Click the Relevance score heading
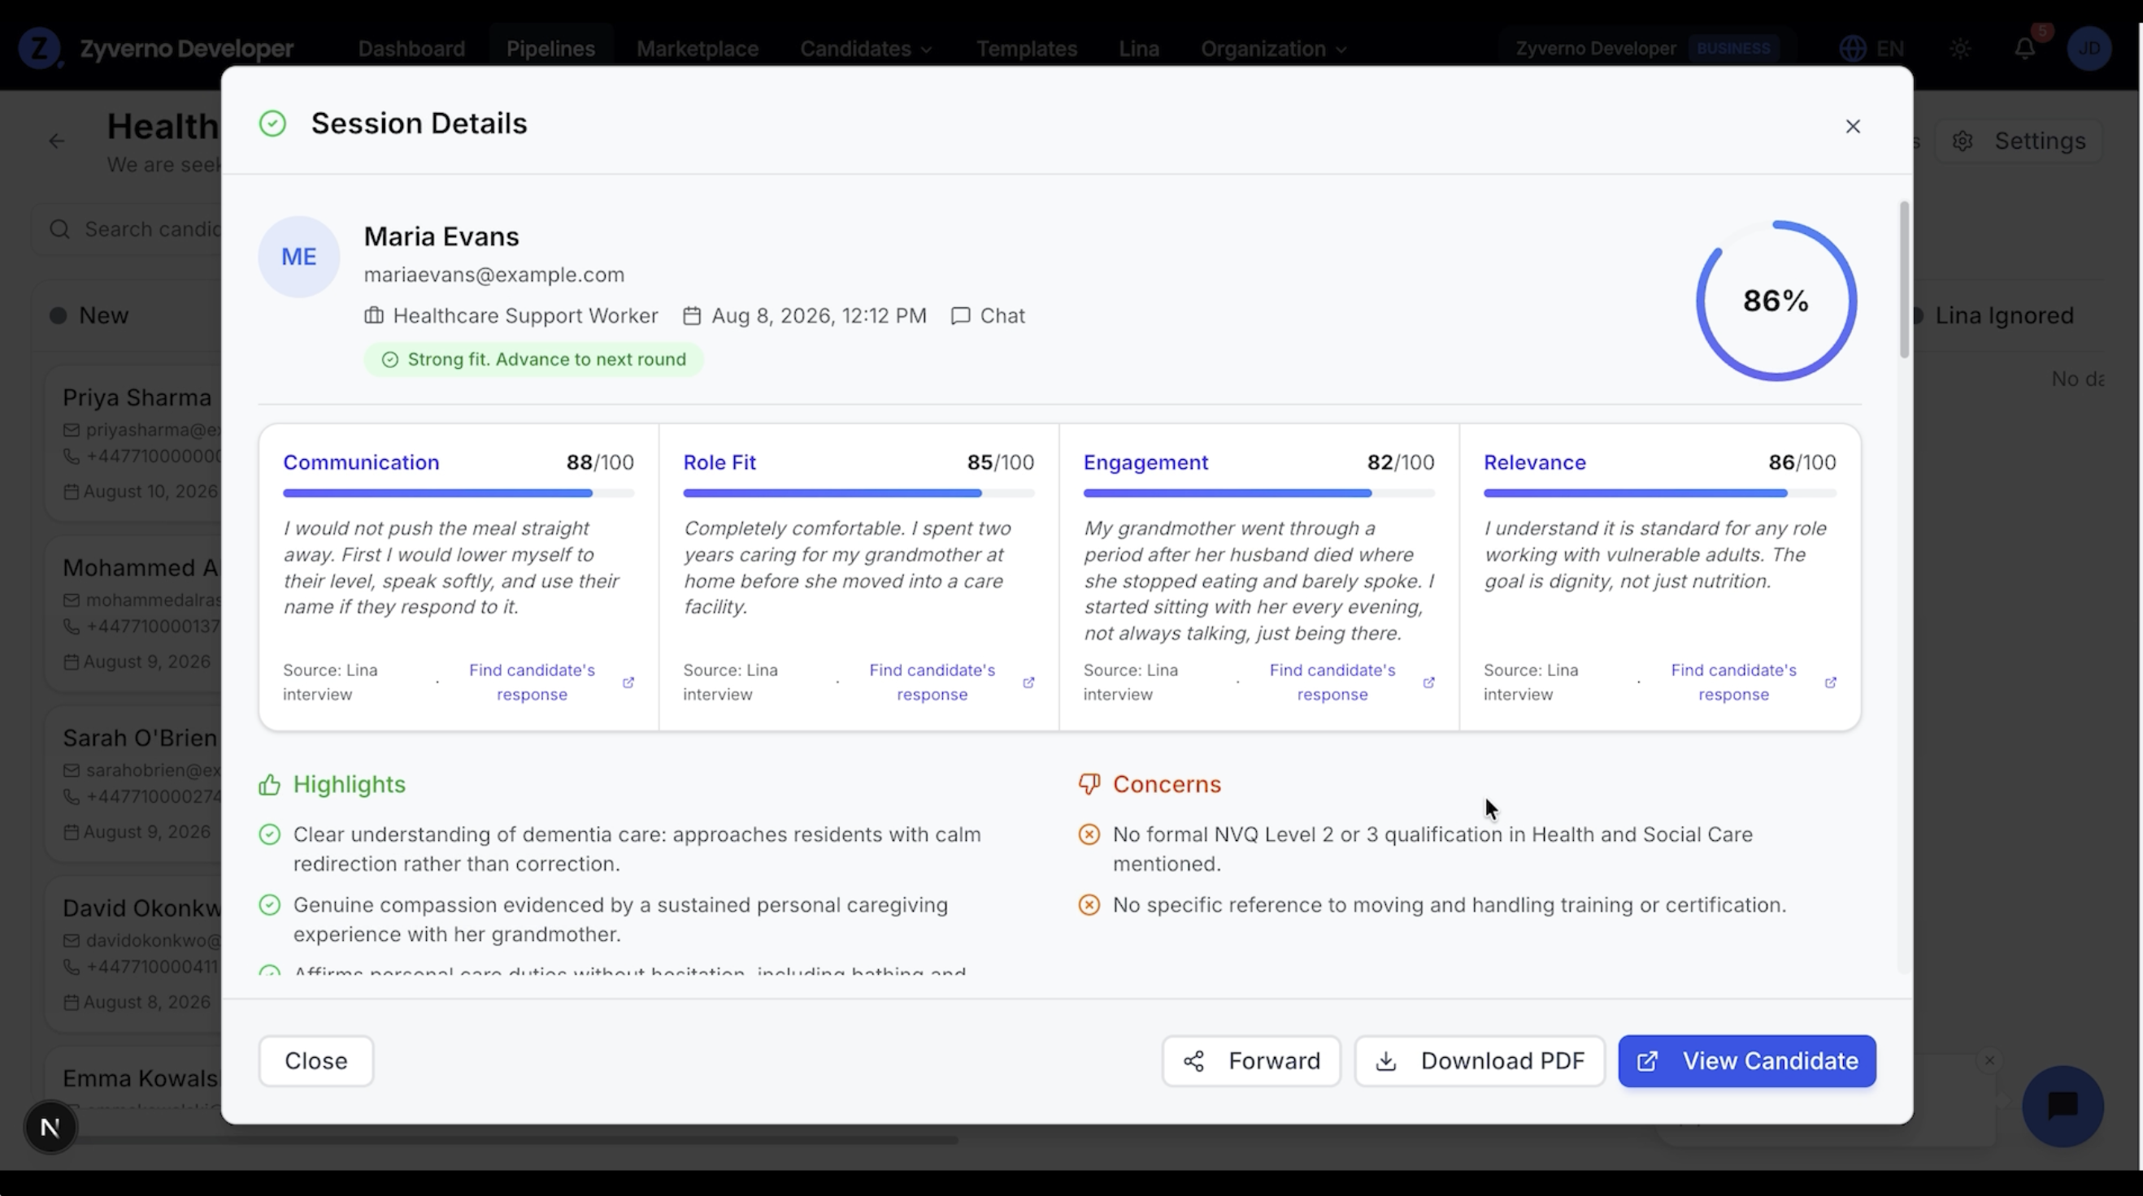Image resolution: width=2143 pixels, height=1196 pixels. click(x=1534, y=462)
